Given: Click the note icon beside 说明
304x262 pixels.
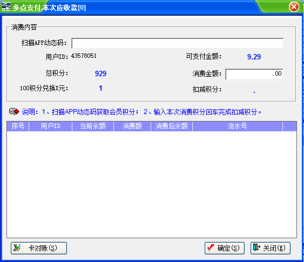Looking at the screenshot, I should pyautogui.click(x=14, y=111).
